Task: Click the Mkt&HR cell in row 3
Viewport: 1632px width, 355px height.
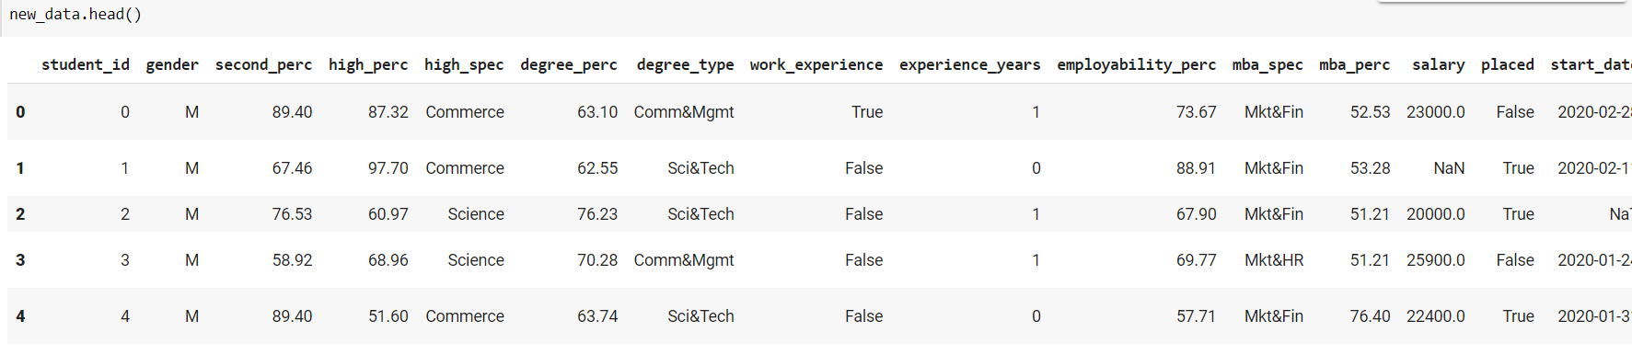Action: [1274, 260]
